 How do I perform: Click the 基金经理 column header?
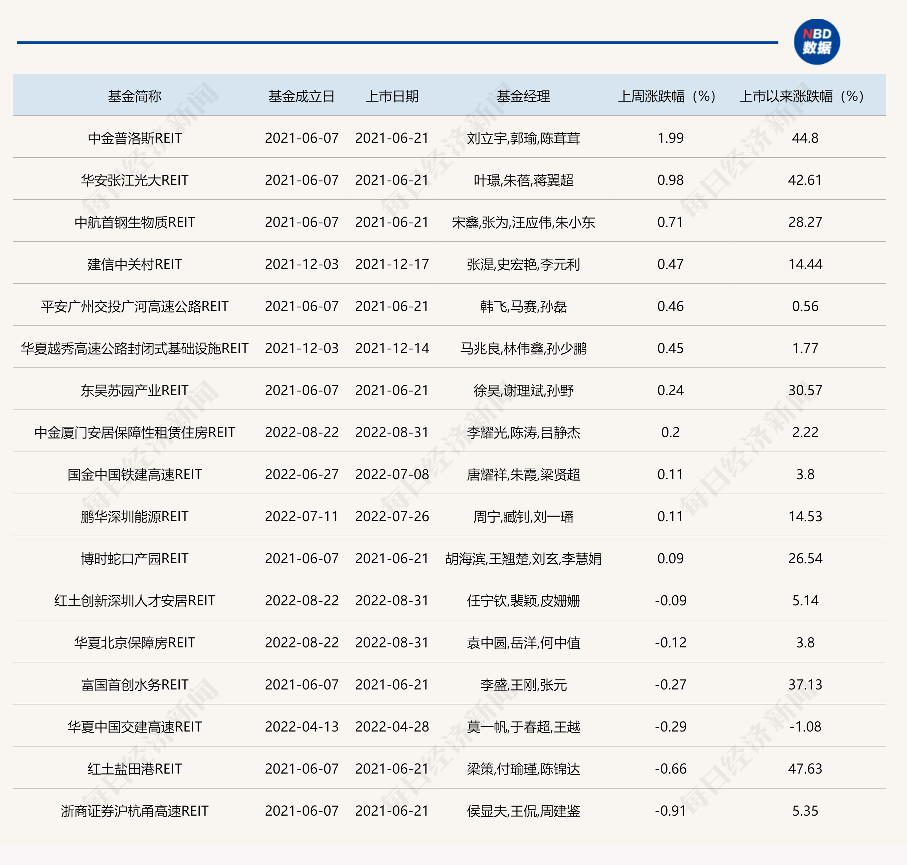(524, 96)
